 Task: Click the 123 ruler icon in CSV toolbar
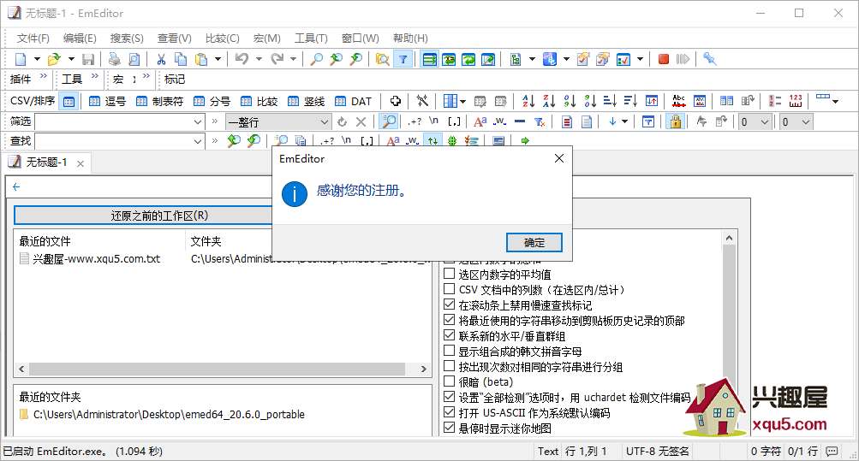tap(796, 101)
